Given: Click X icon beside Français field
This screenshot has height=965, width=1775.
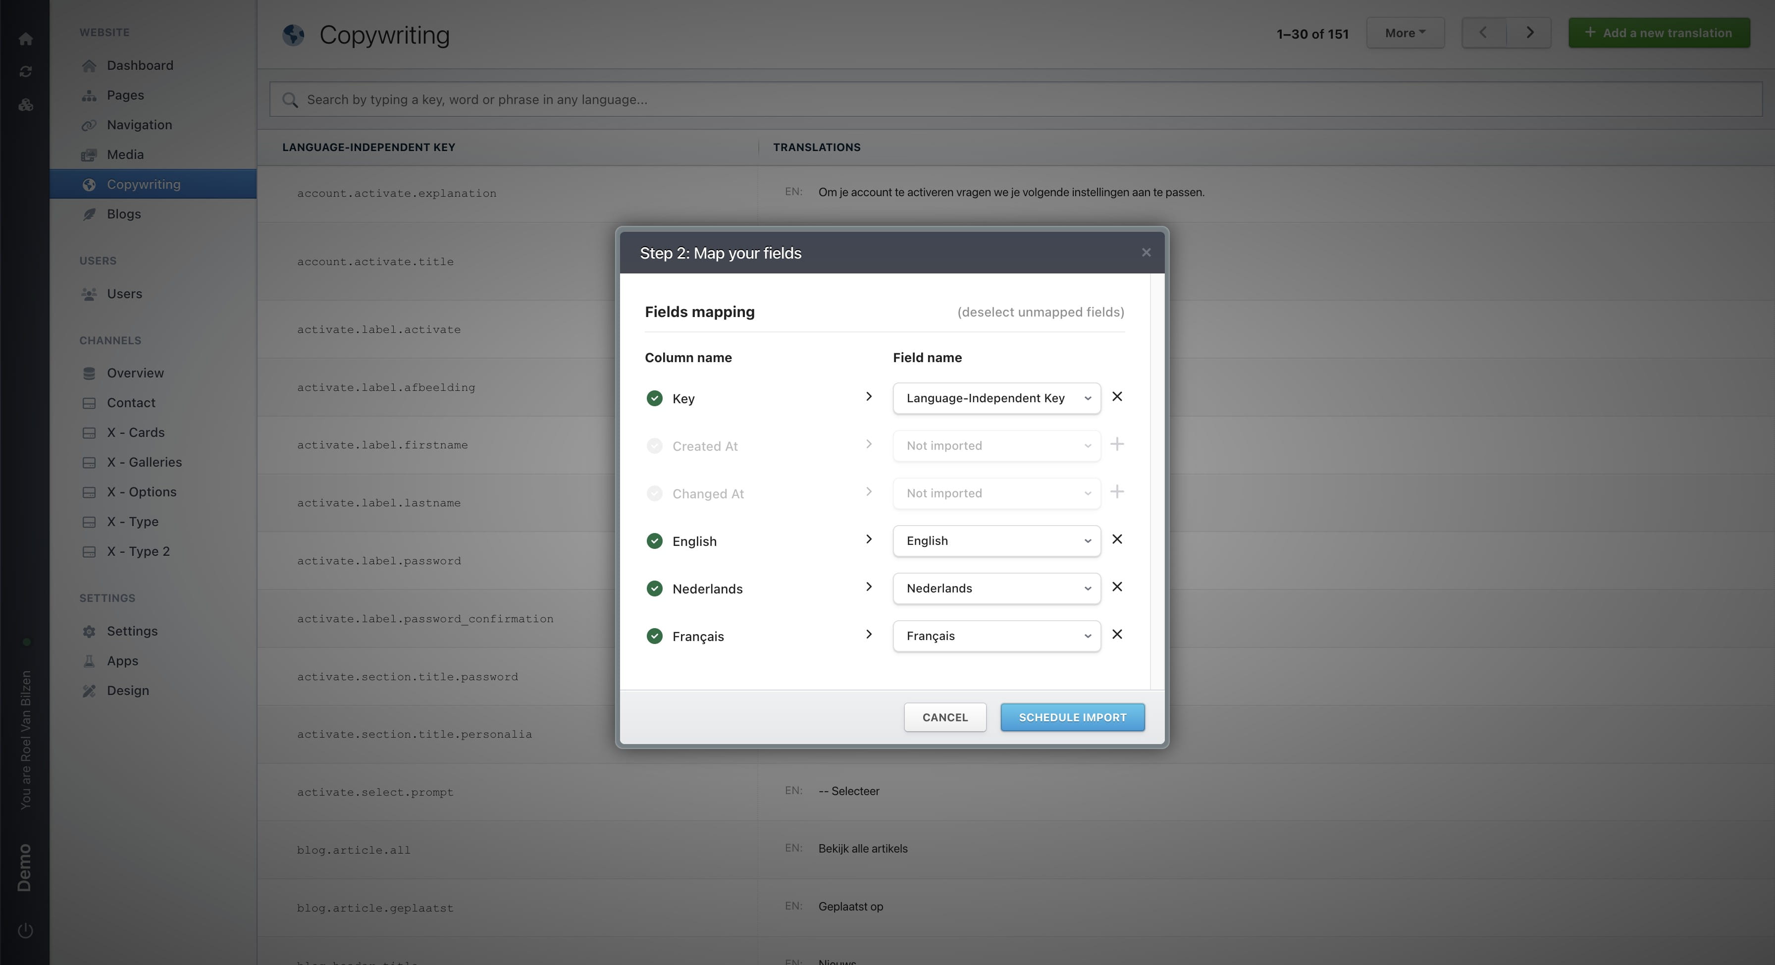Looking at the screenshot, I should pos(1117,635).
